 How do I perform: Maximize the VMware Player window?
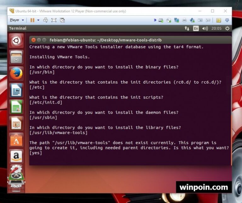pos(212,11)
